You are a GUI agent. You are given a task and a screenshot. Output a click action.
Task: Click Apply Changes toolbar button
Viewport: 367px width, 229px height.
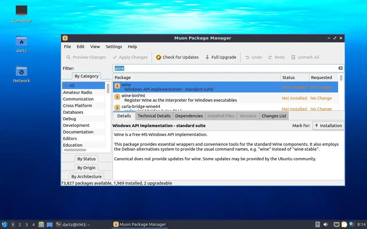[x=130, y=57]
